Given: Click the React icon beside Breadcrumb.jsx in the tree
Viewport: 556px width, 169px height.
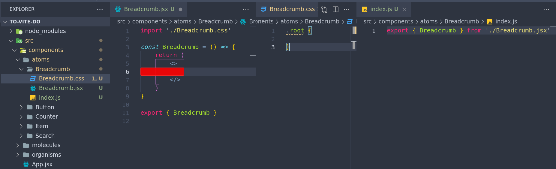Looking at the screenshot, I should (33, 88).
